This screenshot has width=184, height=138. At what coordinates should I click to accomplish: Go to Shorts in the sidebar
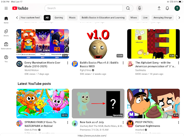tap(6, 33)
